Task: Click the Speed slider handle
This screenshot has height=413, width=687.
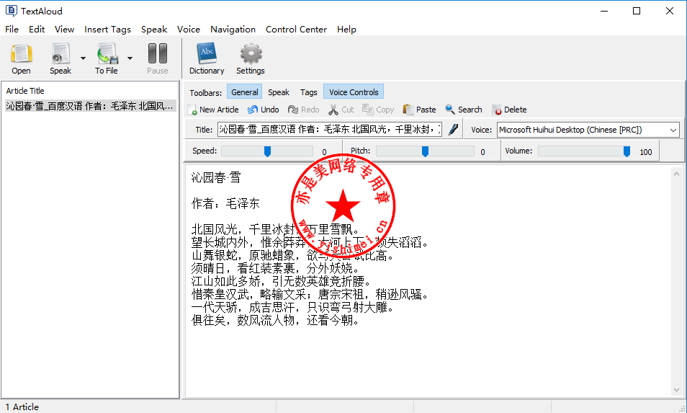Action: (267, 151)
